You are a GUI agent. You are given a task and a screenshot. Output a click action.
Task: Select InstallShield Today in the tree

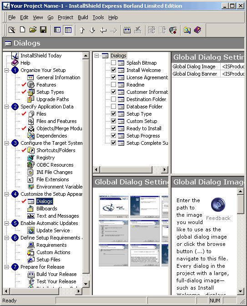click(41, 56)
